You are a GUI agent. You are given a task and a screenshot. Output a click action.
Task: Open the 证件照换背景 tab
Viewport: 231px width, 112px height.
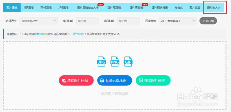(x=160, y=8)
